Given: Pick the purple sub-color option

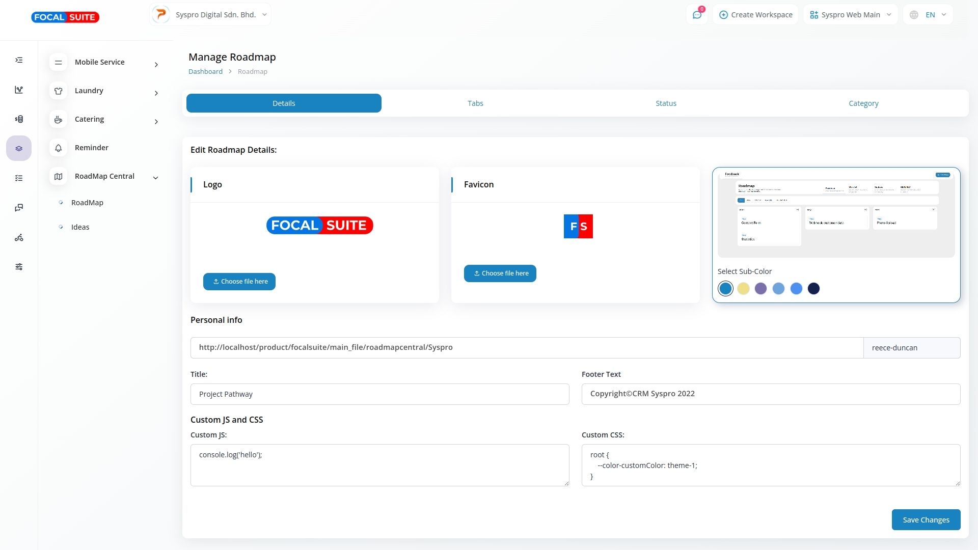Looking at the screenshot, I should 760,289.
